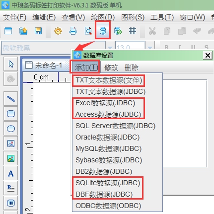Click 修改 in the database settings dialog
The image size is (214, 214).
pyautogui.click(x=111, y=68)
